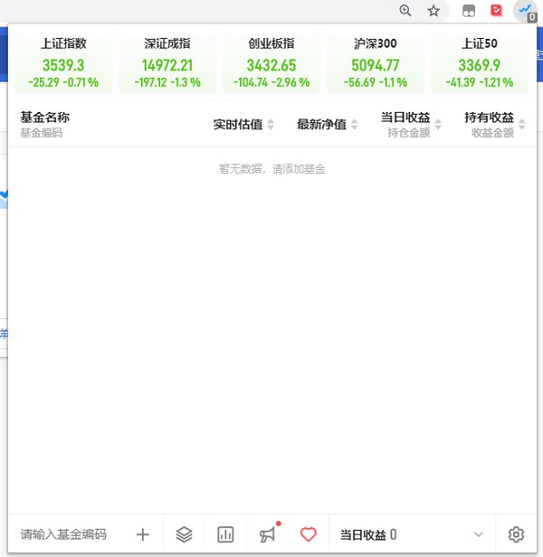Open the megaphone announcements icon
The image size is (543, 557).
click(268, 534)
